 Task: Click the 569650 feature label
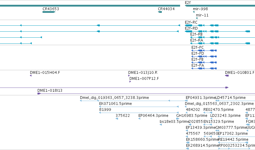click(x=211, y=134)
